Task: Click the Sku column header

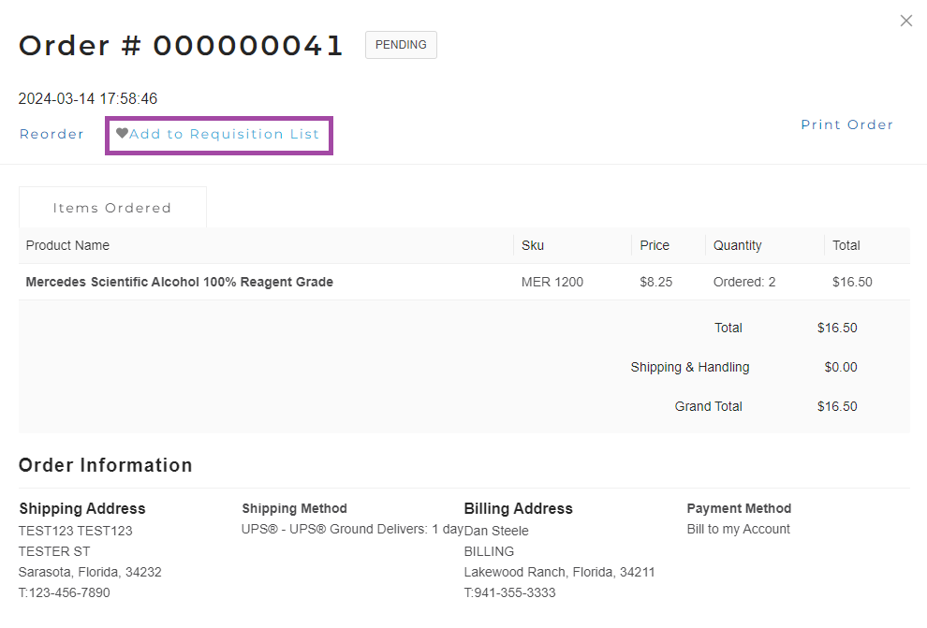Action: coord(533,245)
